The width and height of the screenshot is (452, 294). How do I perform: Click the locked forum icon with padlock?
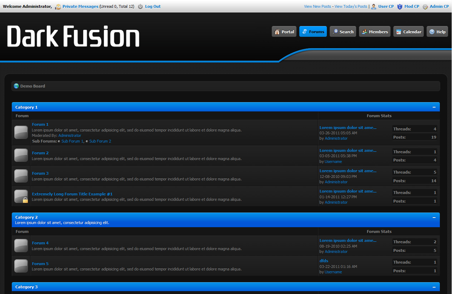point(21,196)
